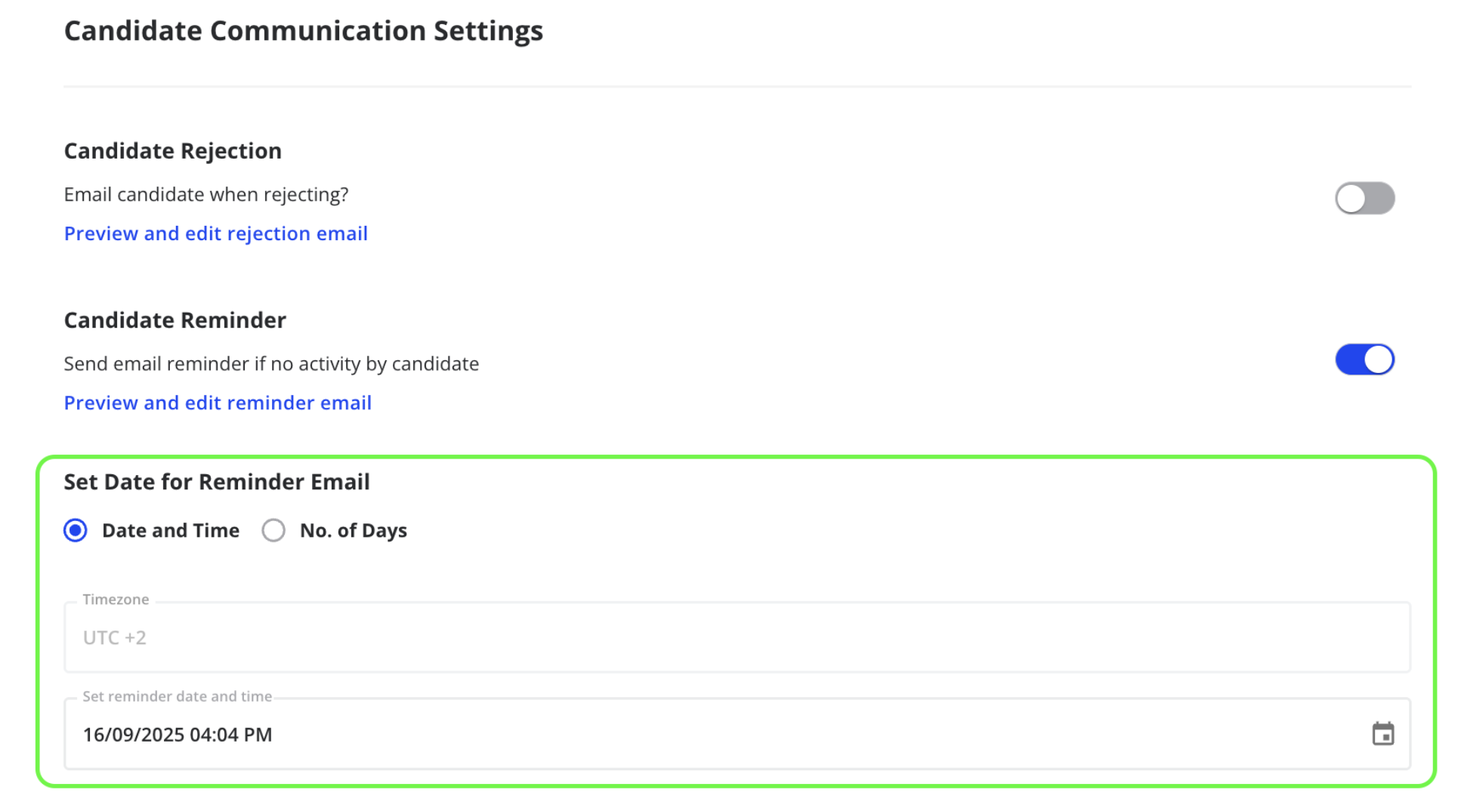Disable the candidate reminder email toggle

click(1364, 359)
